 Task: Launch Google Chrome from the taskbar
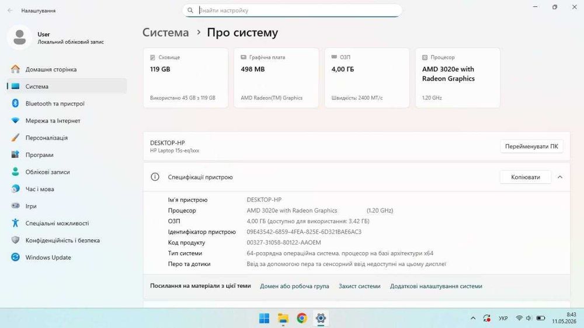coord(302,318)
